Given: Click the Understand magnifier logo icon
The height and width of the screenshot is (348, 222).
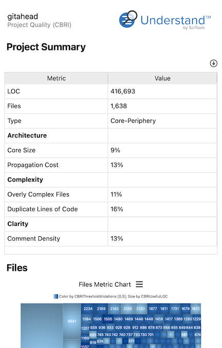Looking at the screenshot, I should [x=128, y=19].
